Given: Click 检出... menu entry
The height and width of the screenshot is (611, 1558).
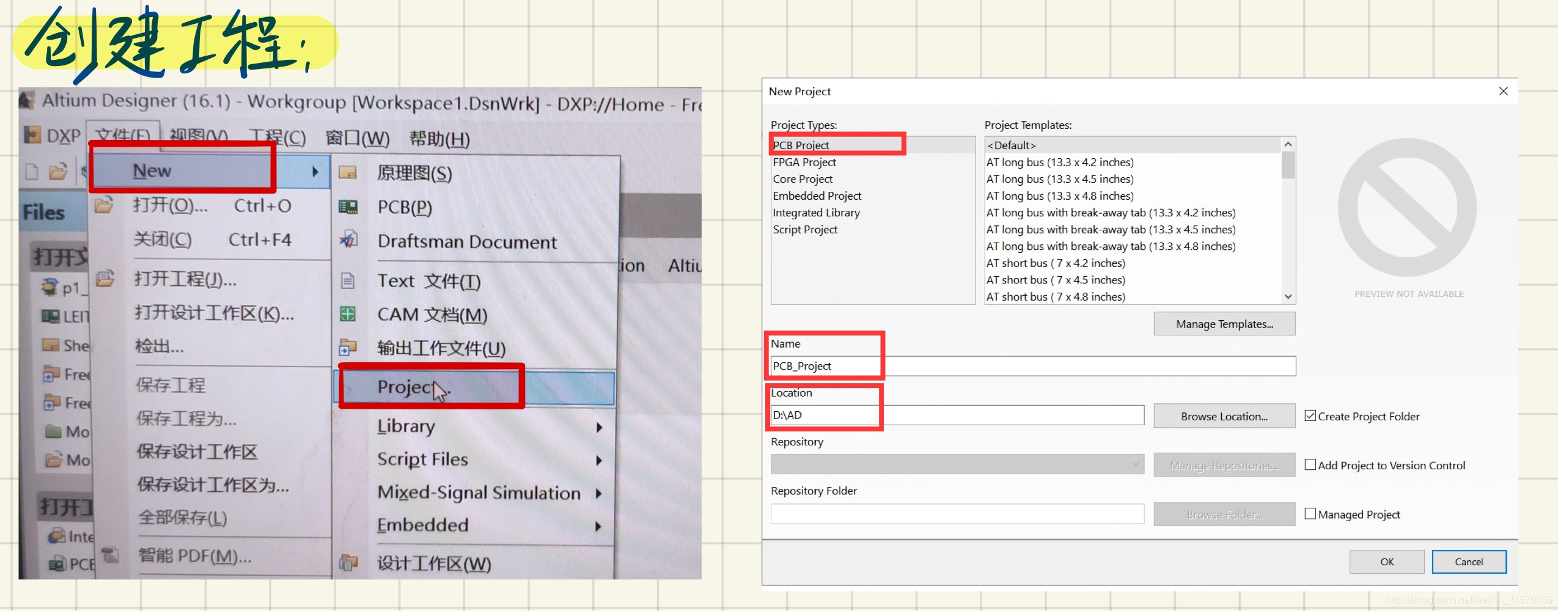Looking at the screenshot, I should click(x=159, y=346).
